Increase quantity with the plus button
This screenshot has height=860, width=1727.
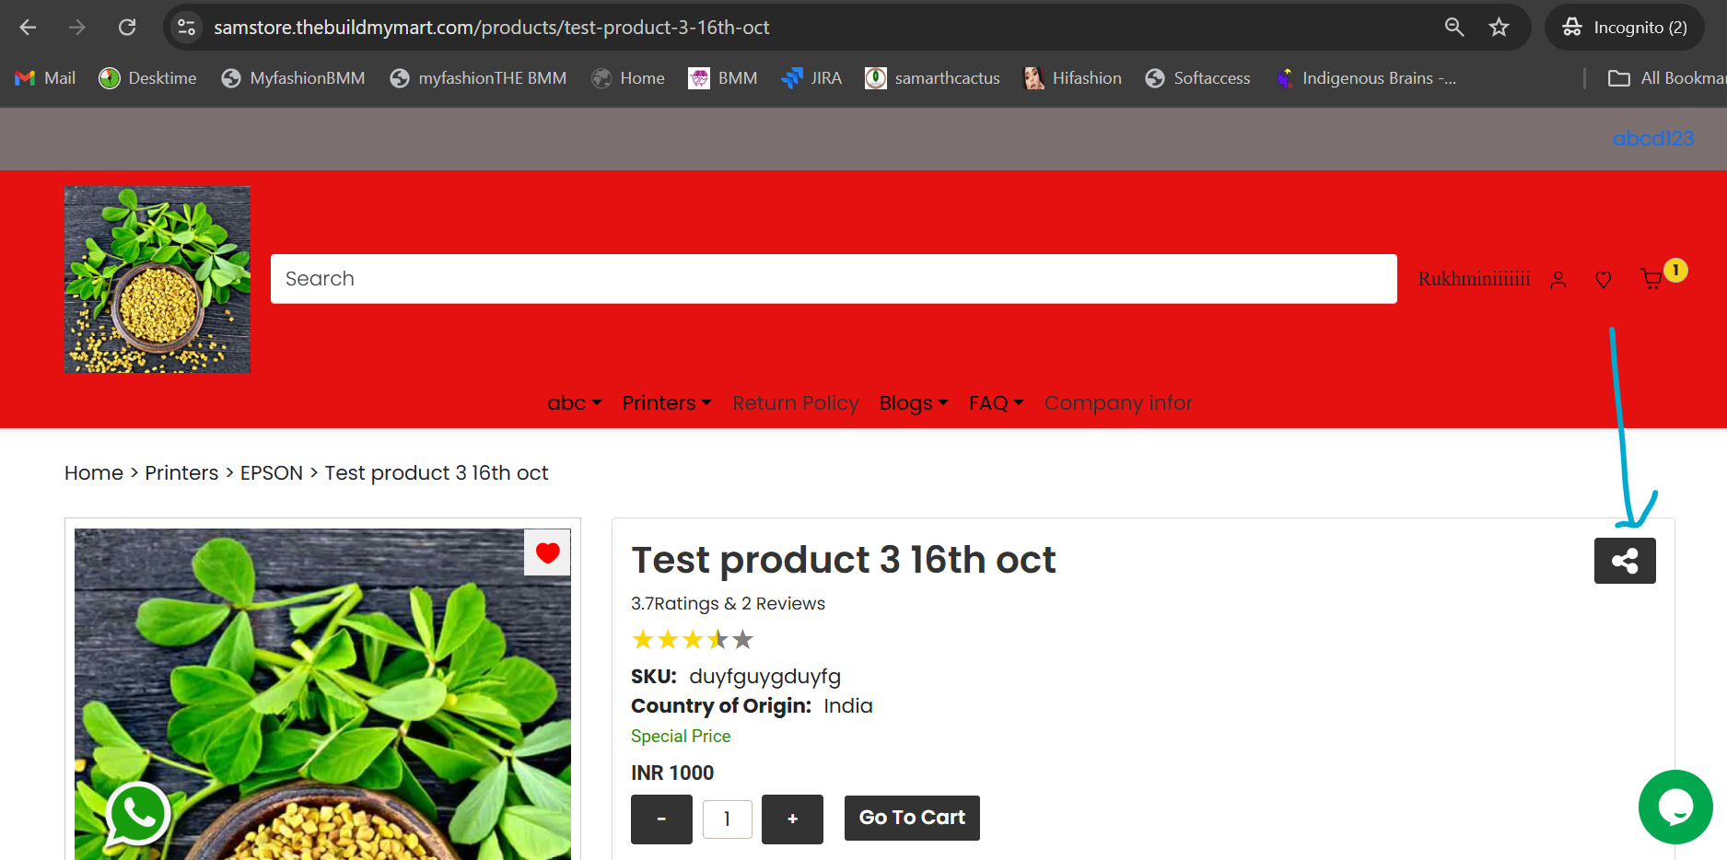pos(792,819)
